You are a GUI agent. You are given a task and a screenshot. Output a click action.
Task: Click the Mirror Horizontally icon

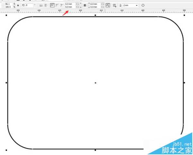pos(41,5)
